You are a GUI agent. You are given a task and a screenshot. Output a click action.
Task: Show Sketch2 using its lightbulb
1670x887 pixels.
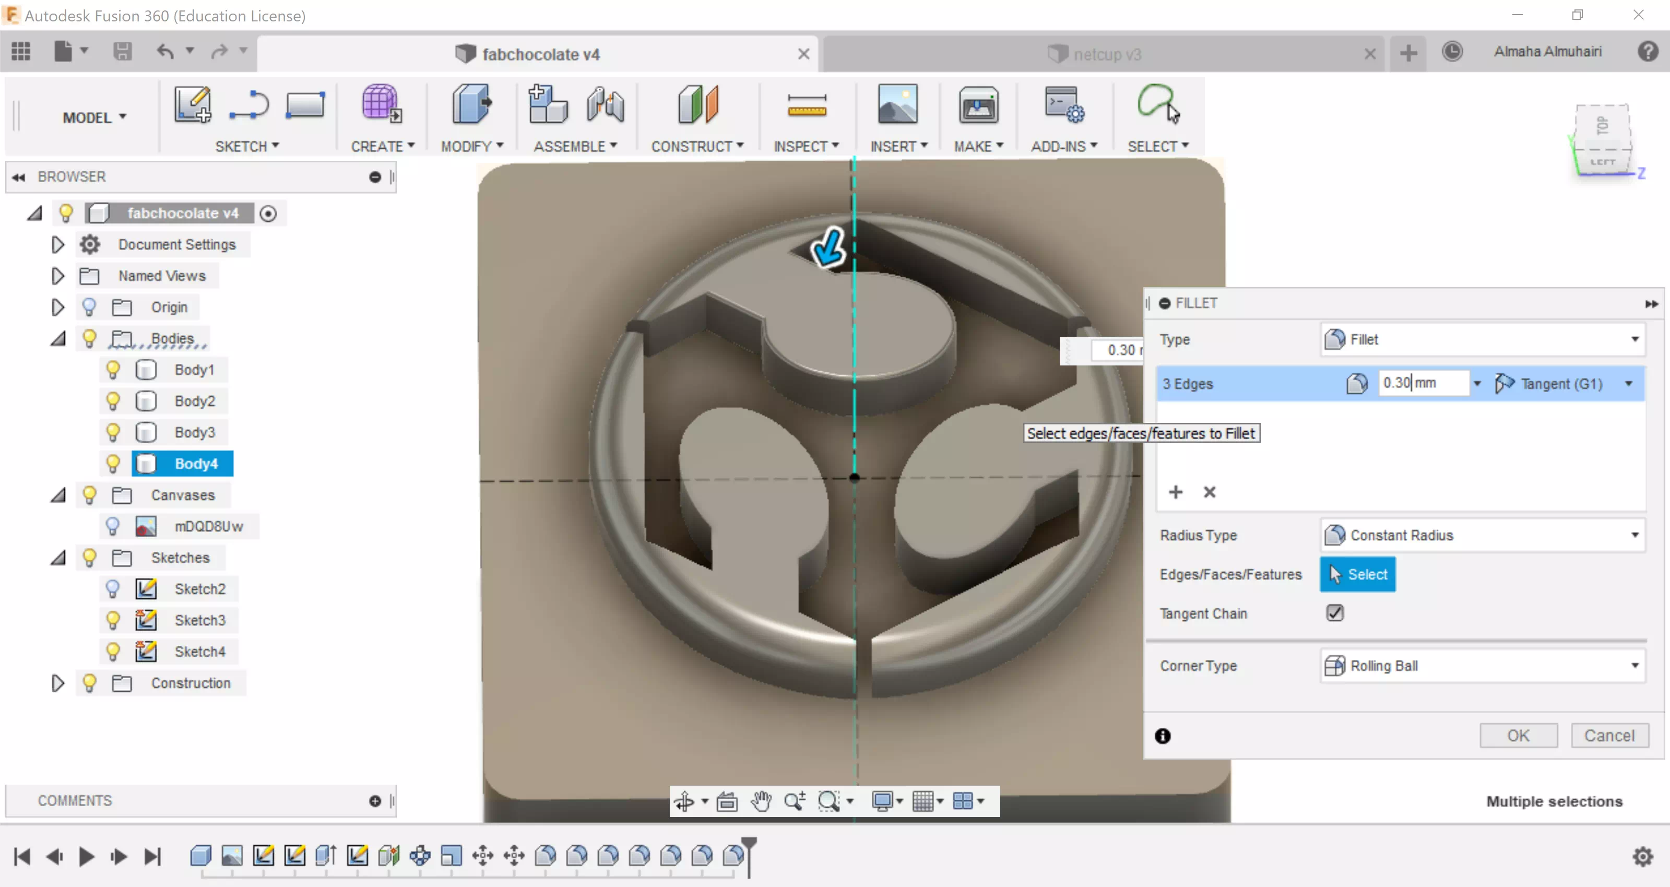tap(113, 589)
